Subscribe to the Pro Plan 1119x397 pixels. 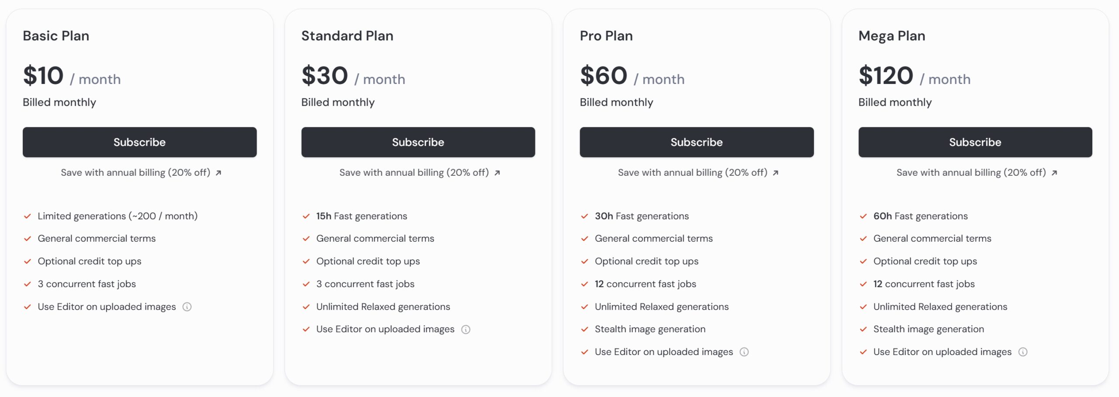pyautogui.click(x=696, y=142)
